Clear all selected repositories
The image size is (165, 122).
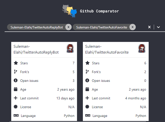pyautogui.click(x=149, y=27)
